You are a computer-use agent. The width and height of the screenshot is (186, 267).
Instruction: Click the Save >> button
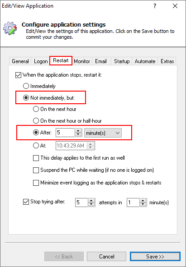click(155, 257)
